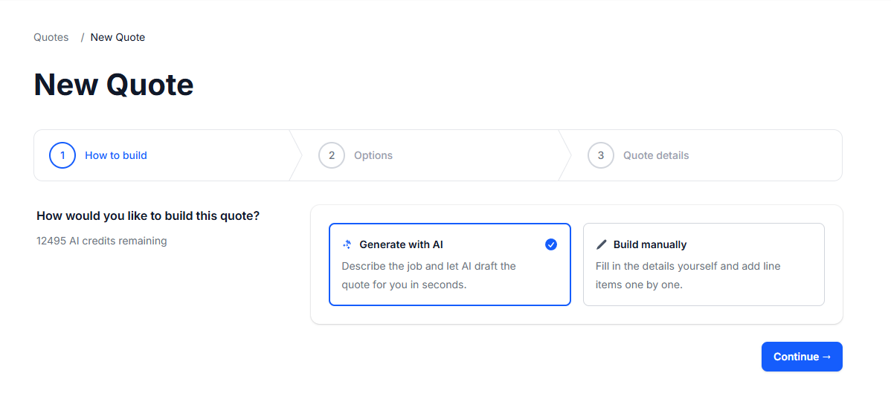Screen dimensions: 891x396
Task: Click the sparkle icon on Generate with AI
Action: tap(347, 244)
